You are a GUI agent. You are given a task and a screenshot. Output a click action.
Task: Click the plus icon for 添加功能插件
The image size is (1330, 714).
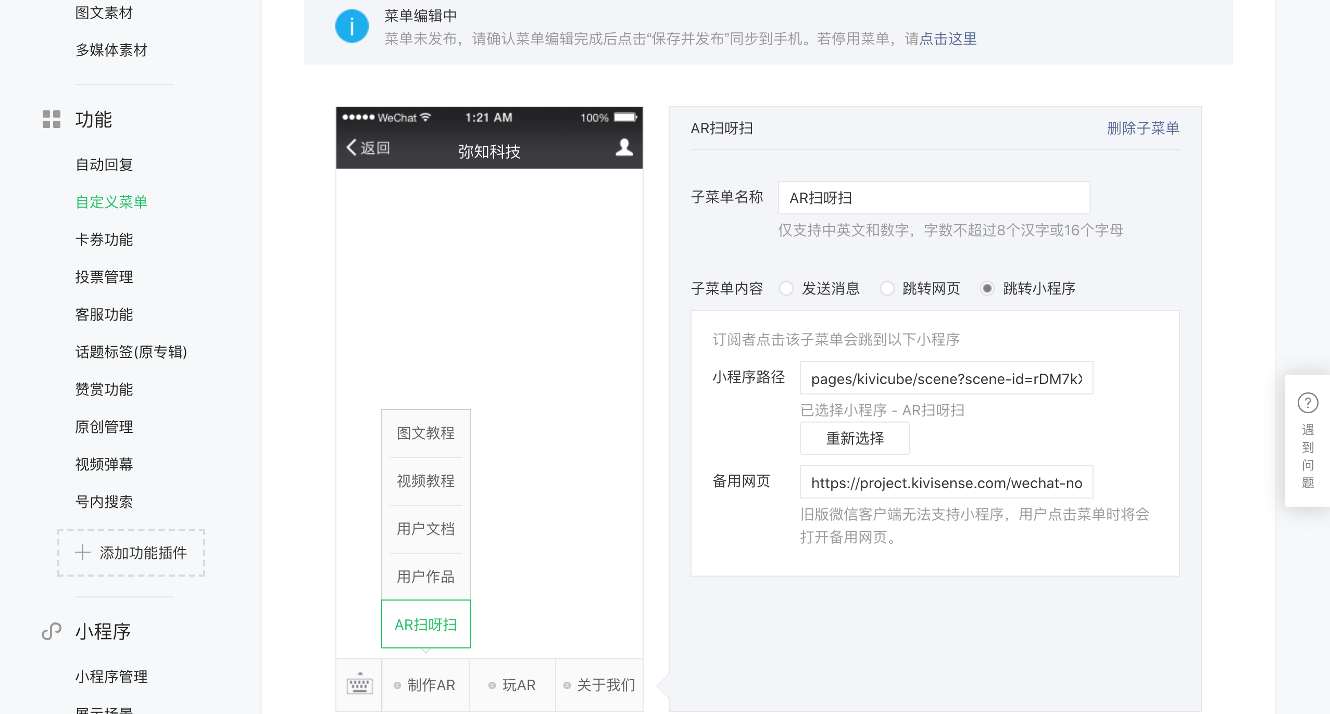(83, 552)
